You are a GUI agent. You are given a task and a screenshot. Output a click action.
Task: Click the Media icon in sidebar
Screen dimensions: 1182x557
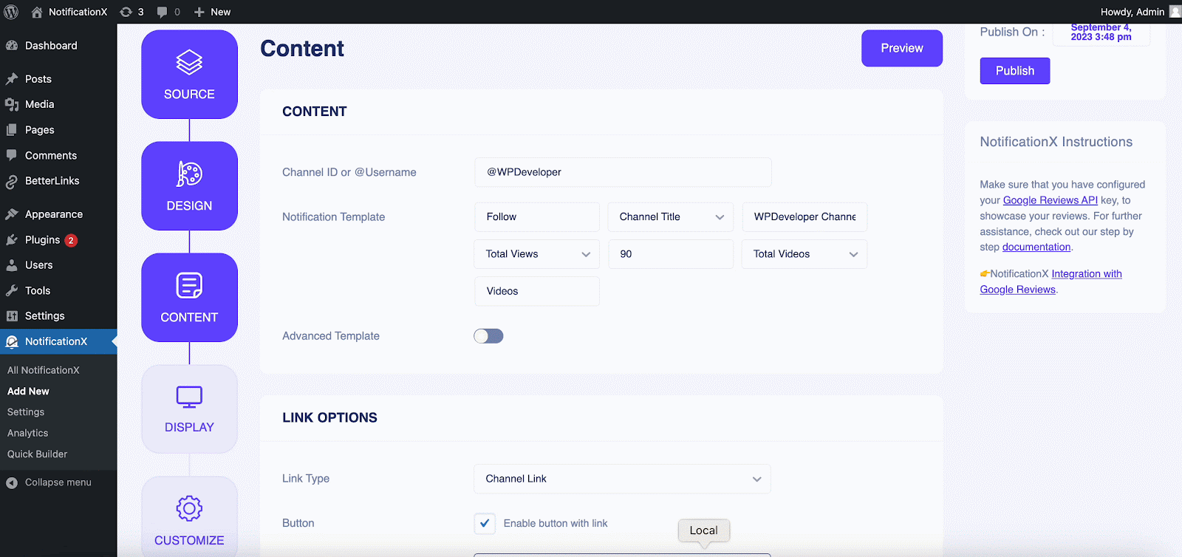[x=12, y=104]
